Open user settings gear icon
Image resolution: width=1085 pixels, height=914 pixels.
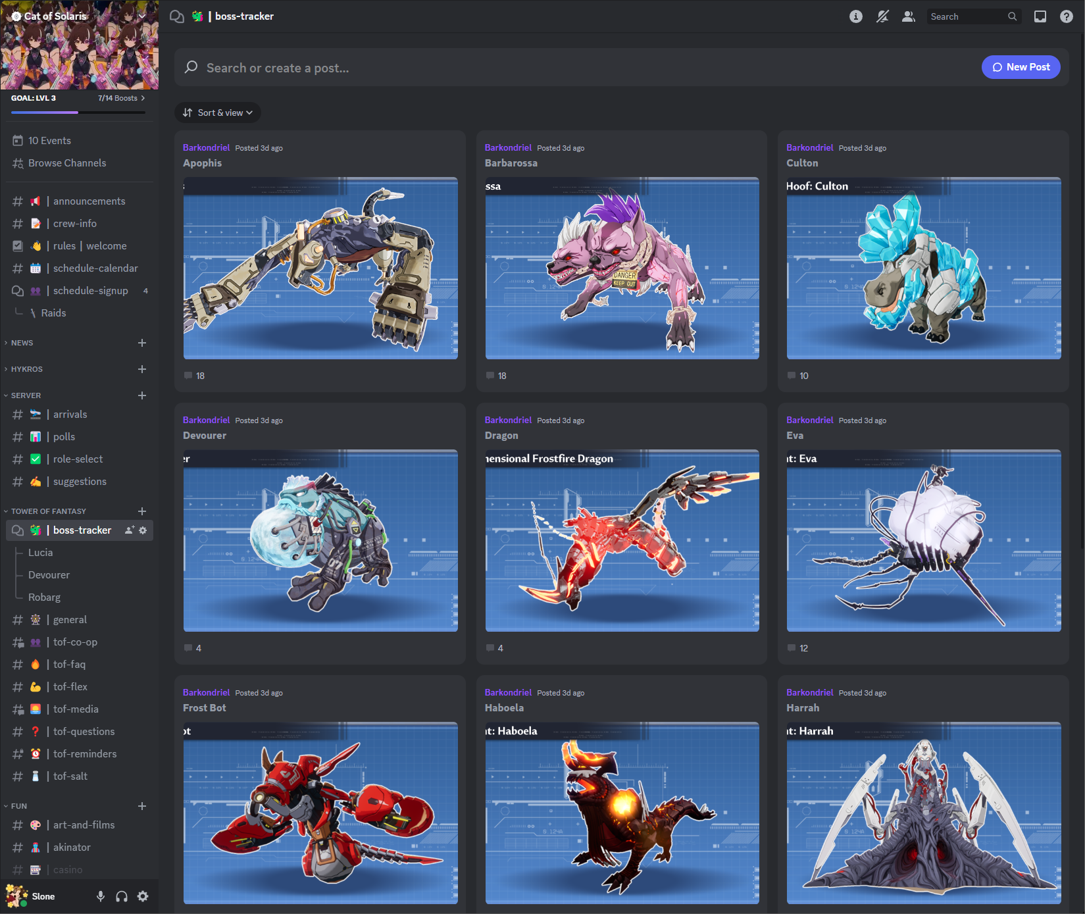143,896
